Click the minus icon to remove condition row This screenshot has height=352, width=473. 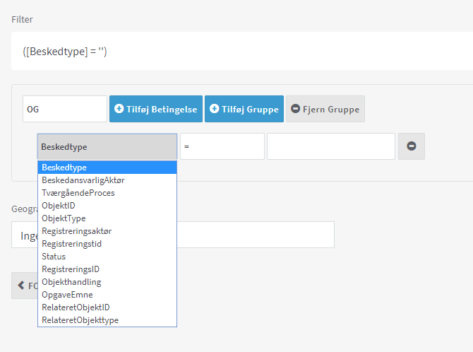coord(411,146)
